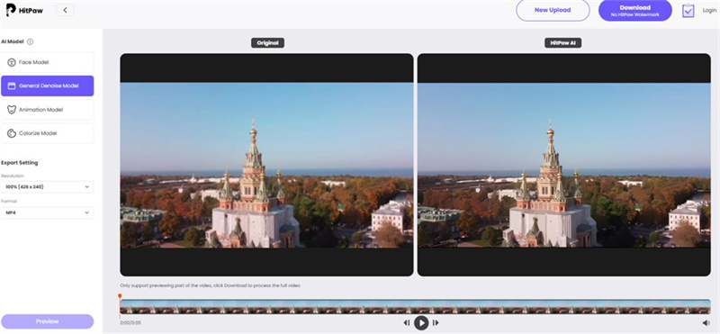Select the General Denoise Model option

click(48, 86)
